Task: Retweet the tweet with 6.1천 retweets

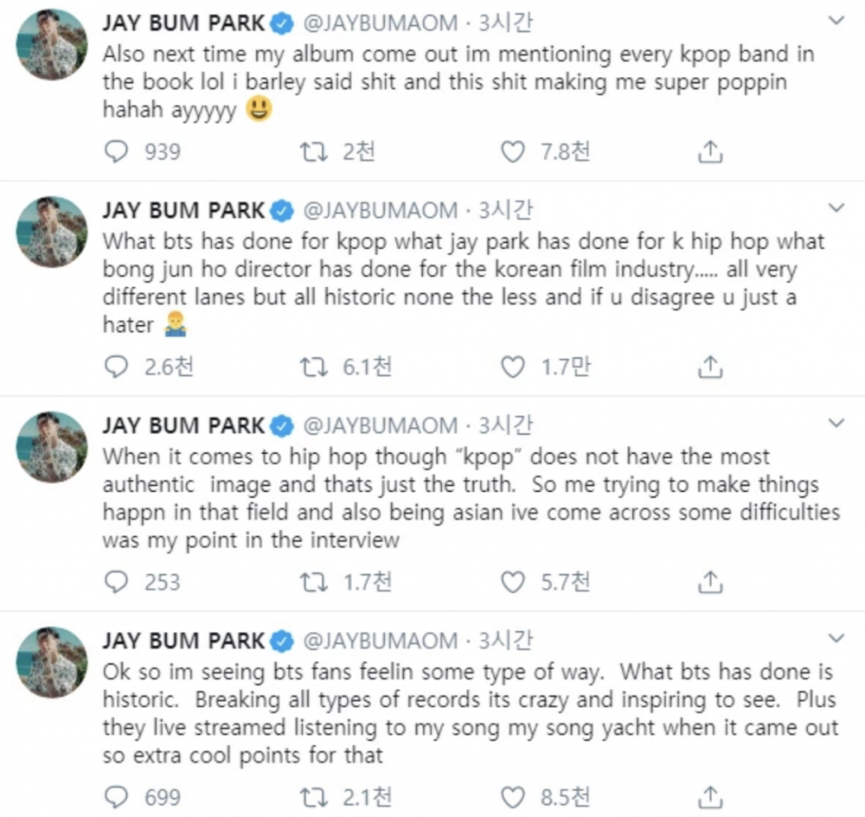Action: point(311,367)
